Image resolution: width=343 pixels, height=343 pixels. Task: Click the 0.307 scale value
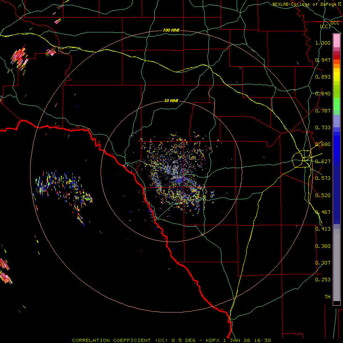click(x=323, y=263)
